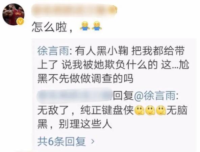Tap the third thinking-face emoji before 无脑
Viewport: 200px width, 152px height.
point(161,110)
